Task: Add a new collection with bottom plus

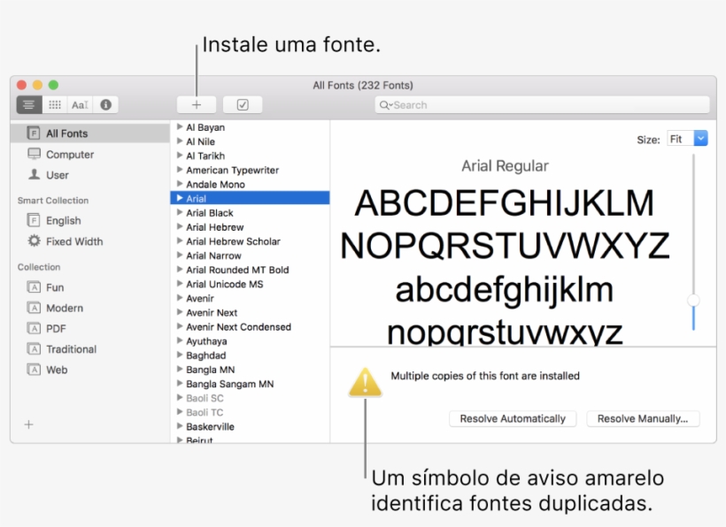Action: tap(28, 424)
